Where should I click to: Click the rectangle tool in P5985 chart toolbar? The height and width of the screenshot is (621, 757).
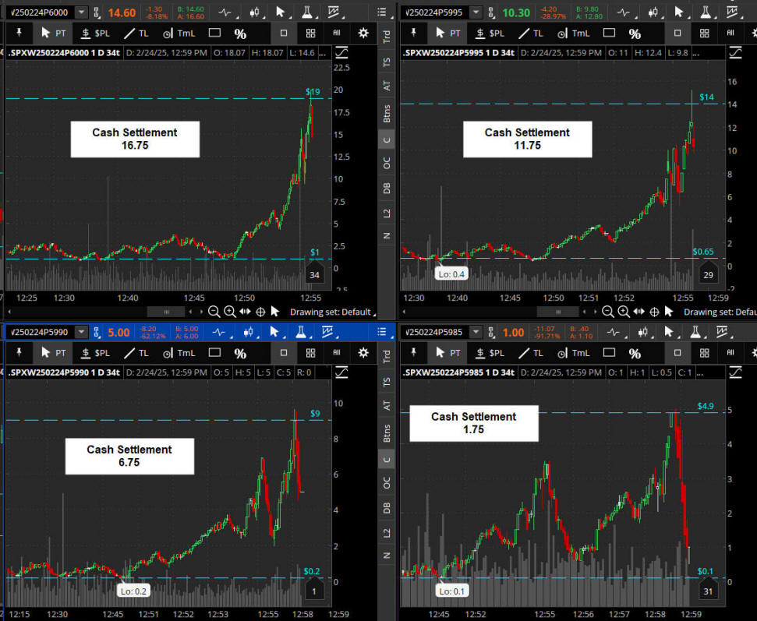coord(610,353)
